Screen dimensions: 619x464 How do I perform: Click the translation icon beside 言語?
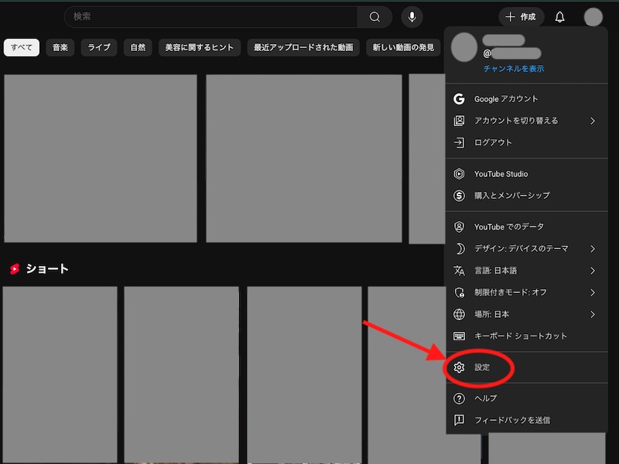coord(460,271)
